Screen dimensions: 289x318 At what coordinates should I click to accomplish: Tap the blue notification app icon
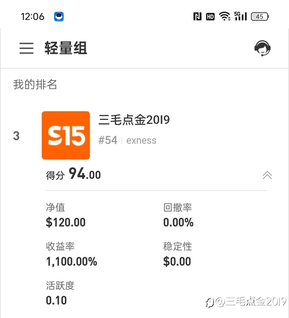click(59, 17)
